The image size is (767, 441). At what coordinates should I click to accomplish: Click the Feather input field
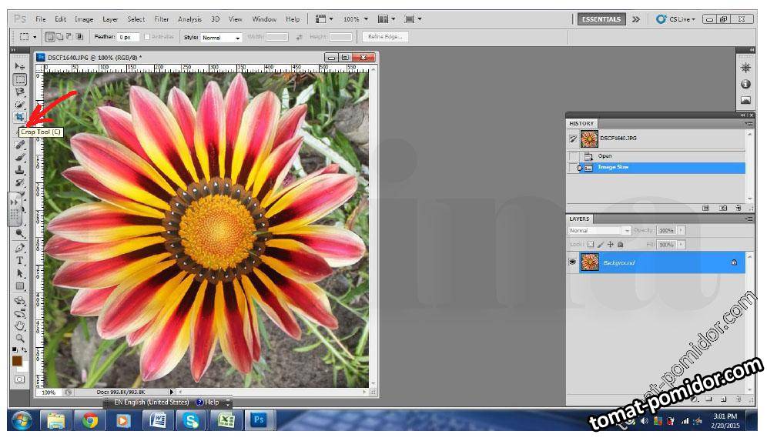coord(128,37)
